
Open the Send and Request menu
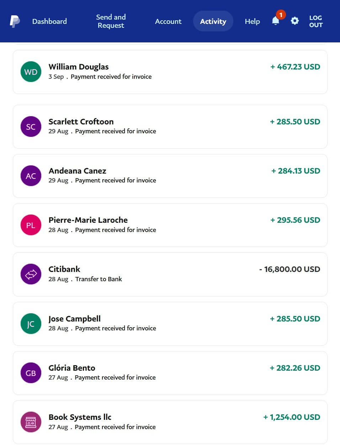click(111, 21)
